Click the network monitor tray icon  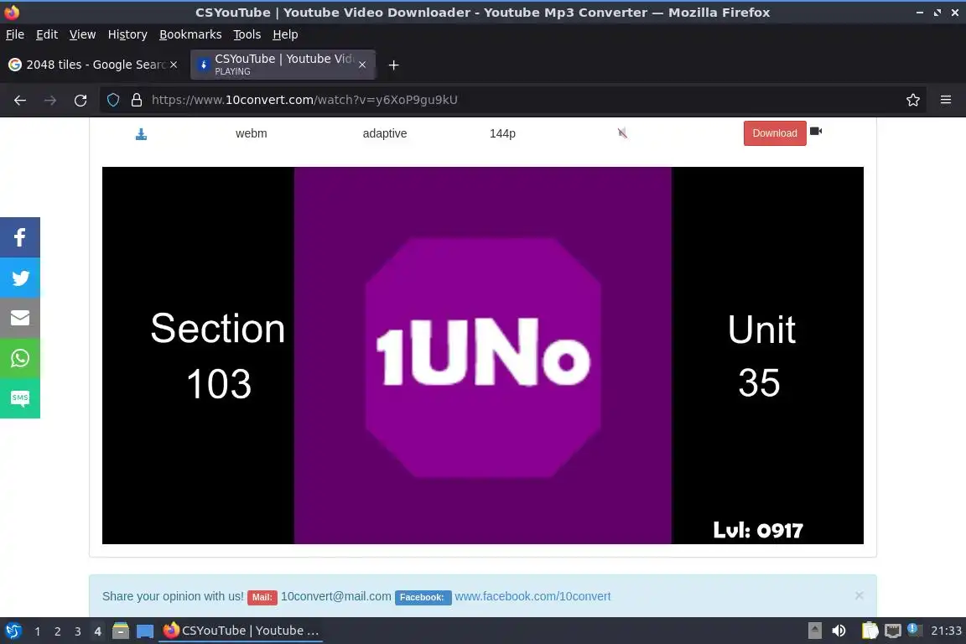coord(893,631)
